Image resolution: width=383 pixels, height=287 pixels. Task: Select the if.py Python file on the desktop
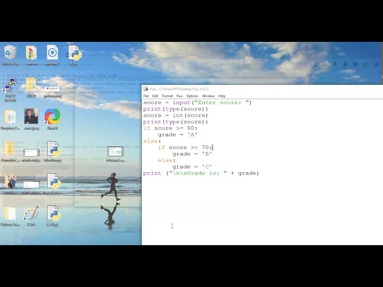(74, 55)
